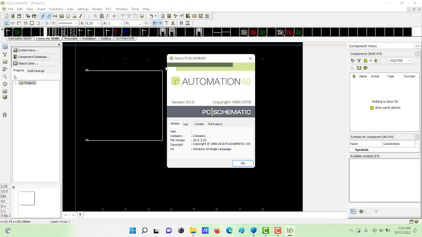Close the About PCSCHEMATIC dialog with X
422x237 pixels.
coord(251,59)
